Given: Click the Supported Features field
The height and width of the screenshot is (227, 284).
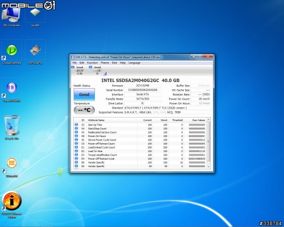Looking at the screenshot, I should 167,113.
